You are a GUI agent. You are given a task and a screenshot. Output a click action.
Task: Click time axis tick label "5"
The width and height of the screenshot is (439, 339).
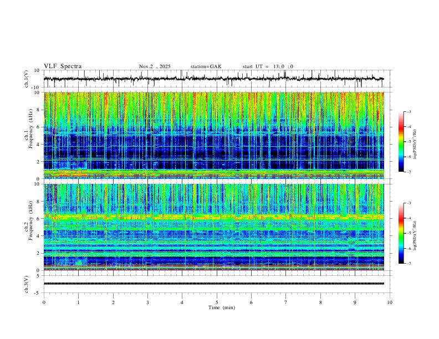click(x=217, y=302)
